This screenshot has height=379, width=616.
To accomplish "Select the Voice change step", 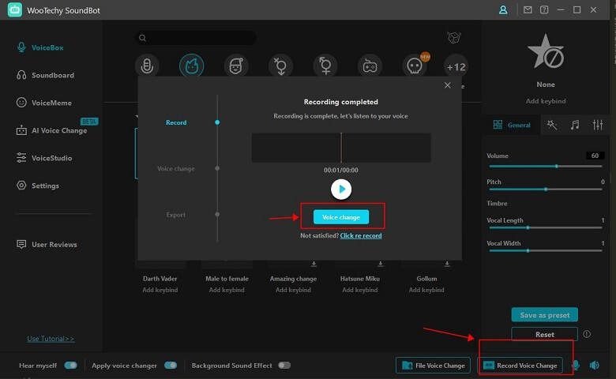I will [176, 168].
